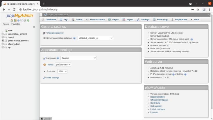Open phpMyAdmin documentation blue help icon in sidebar
213x120 pixels.
click(18, 20)
